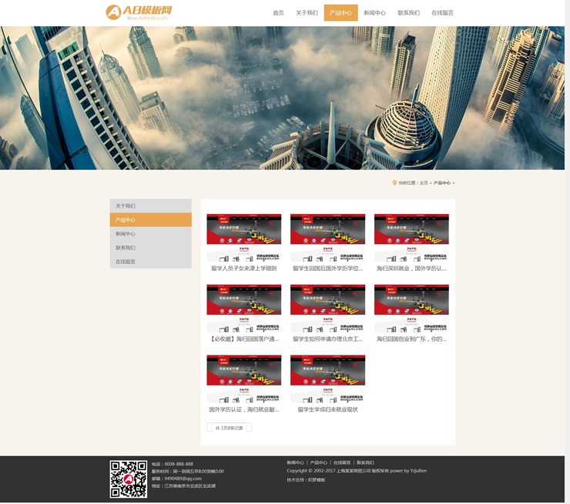Open 首页 in the top navigation
This screenshot has width=570, height=504.
pos(278,13)
